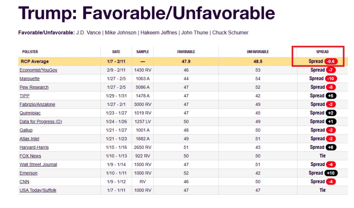Click the Marquette pollster link
The image size is (354, 208).
pyautogui.click(x=30, y=79)
